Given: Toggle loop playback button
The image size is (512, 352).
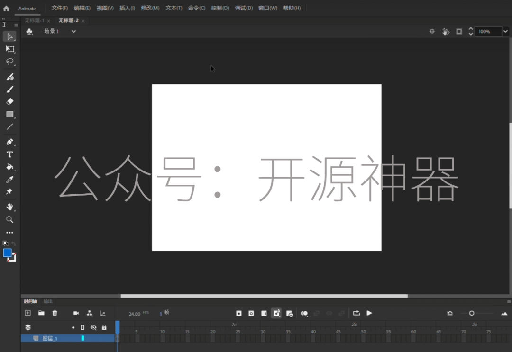Looking at the screenshot, I should coord(356,313).
